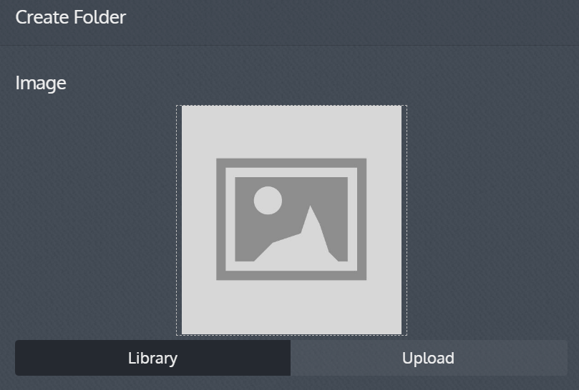Image resolution: width=579 pixels, height=390 pixels.
Task: Click the folder image thumbnail preview
Action: pyautogui.click(x=291, y=220)
